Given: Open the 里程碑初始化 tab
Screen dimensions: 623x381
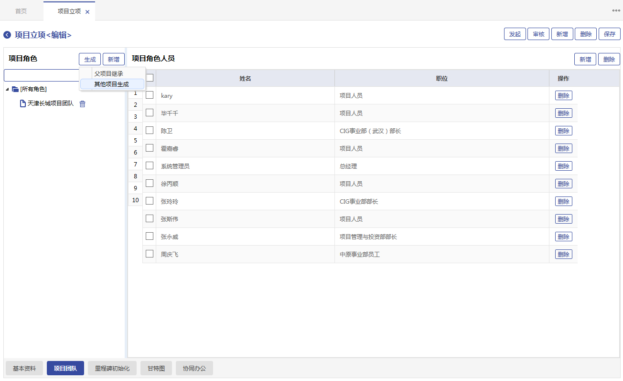Looking at the screenshot, I should pos(112,369).
